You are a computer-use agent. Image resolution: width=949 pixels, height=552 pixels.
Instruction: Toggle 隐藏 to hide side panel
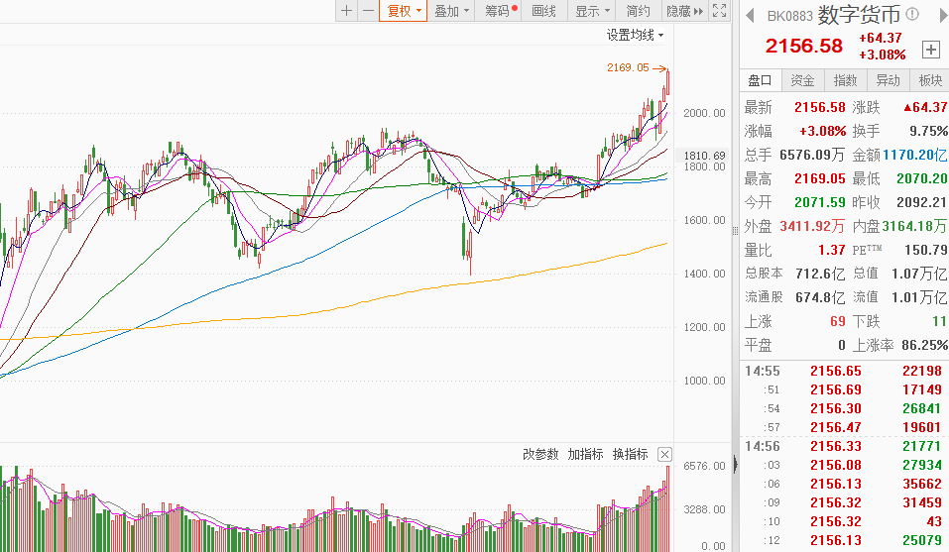tap(683, 11)
